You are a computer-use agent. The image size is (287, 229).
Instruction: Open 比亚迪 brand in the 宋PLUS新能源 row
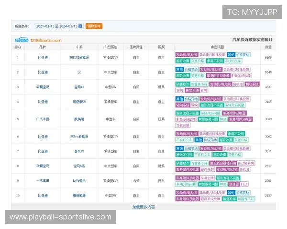(x=43, y=58)
